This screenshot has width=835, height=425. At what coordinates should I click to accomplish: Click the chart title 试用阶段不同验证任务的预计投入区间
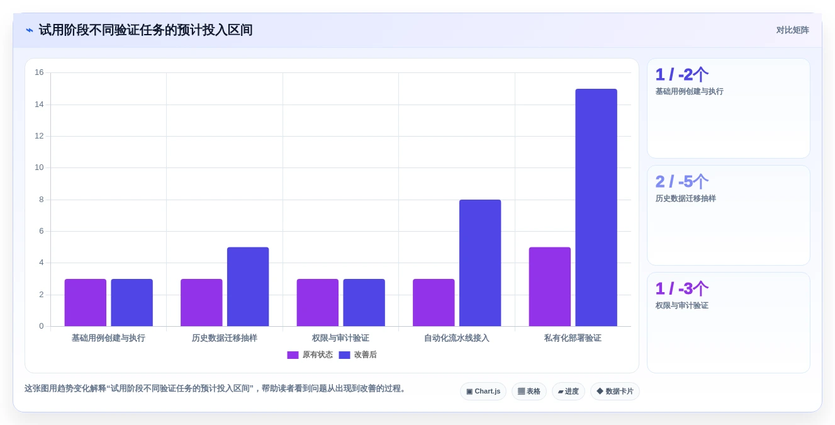(145, 30)
